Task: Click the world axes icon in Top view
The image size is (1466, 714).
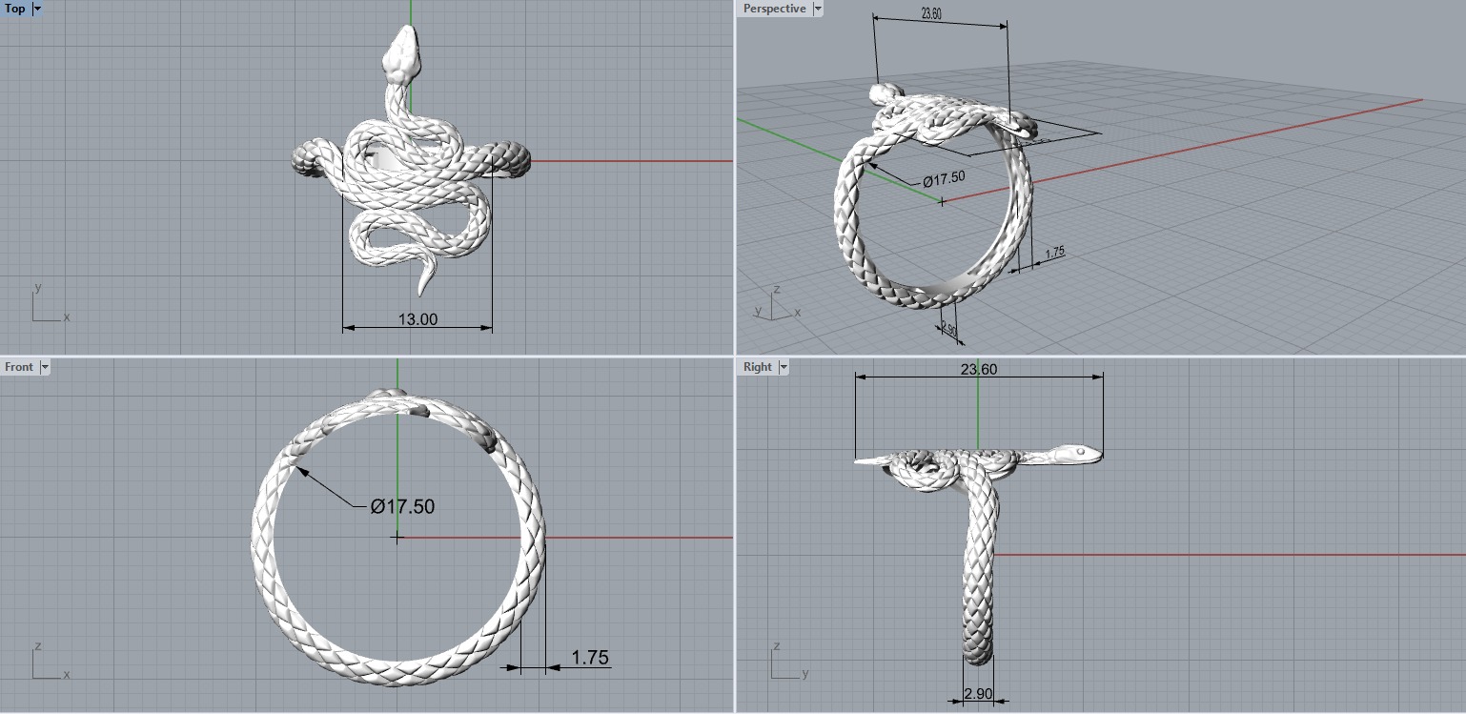Action: point(50,302)
